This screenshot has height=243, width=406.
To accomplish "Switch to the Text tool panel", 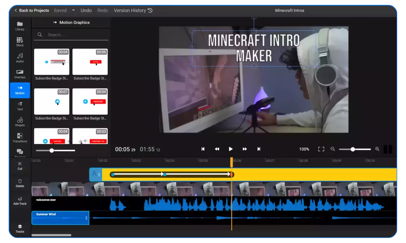I will [20, 106].
